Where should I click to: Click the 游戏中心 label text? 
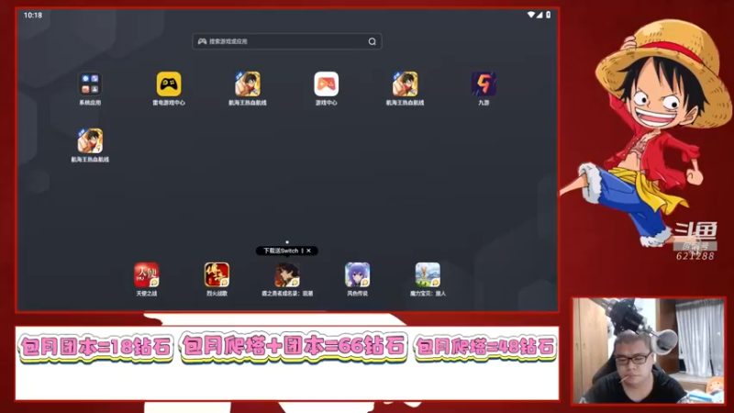pos(327,103)
